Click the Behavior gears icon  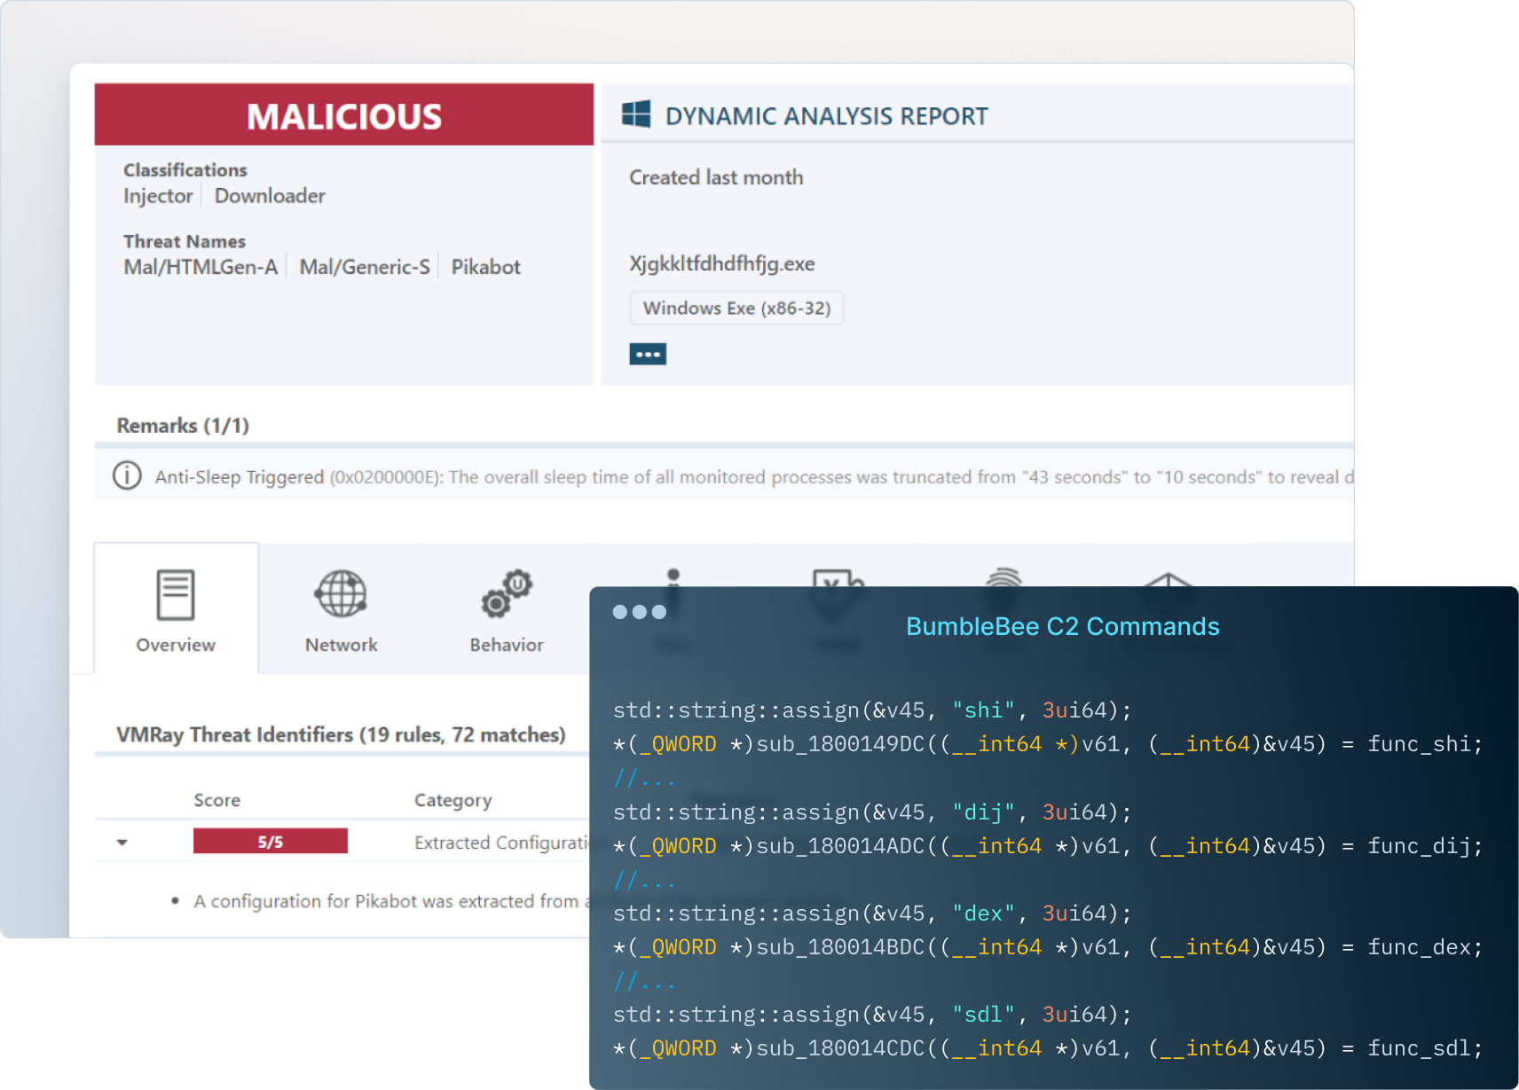[x=507, y=593]
